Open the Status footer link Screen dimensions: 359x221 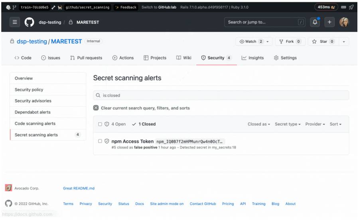click(124, 203)
